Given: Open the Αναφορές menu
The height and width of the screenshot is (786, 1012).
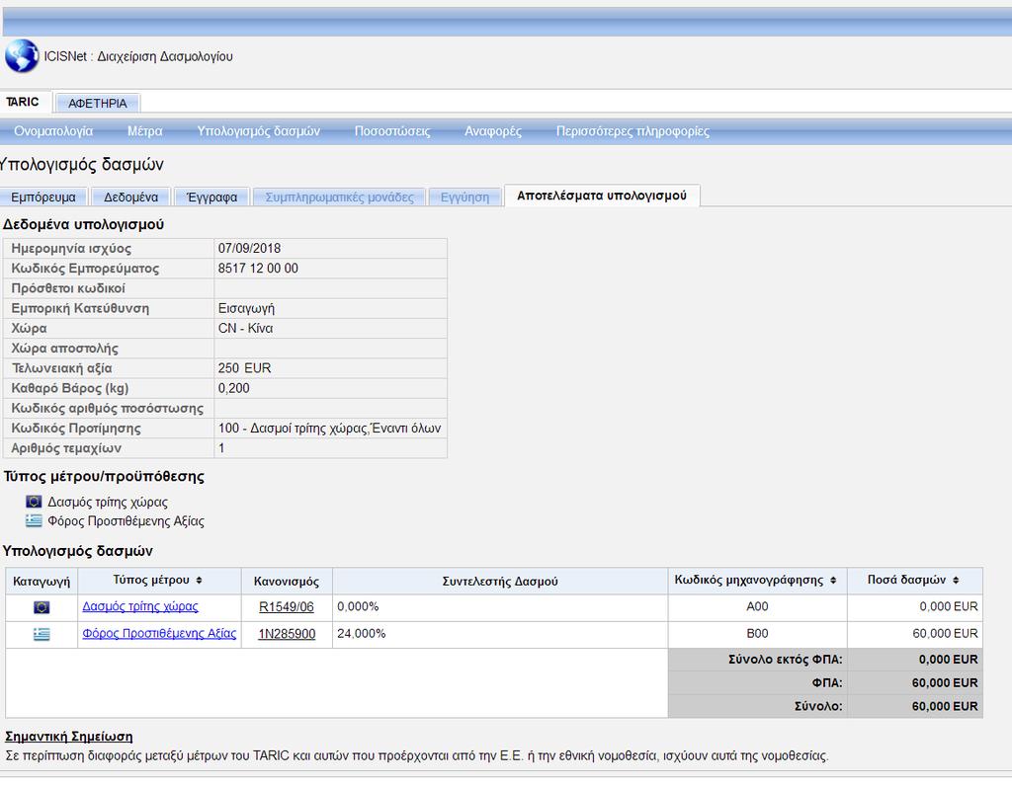Looking at the screenshot, I should click(x=493, y=131).
